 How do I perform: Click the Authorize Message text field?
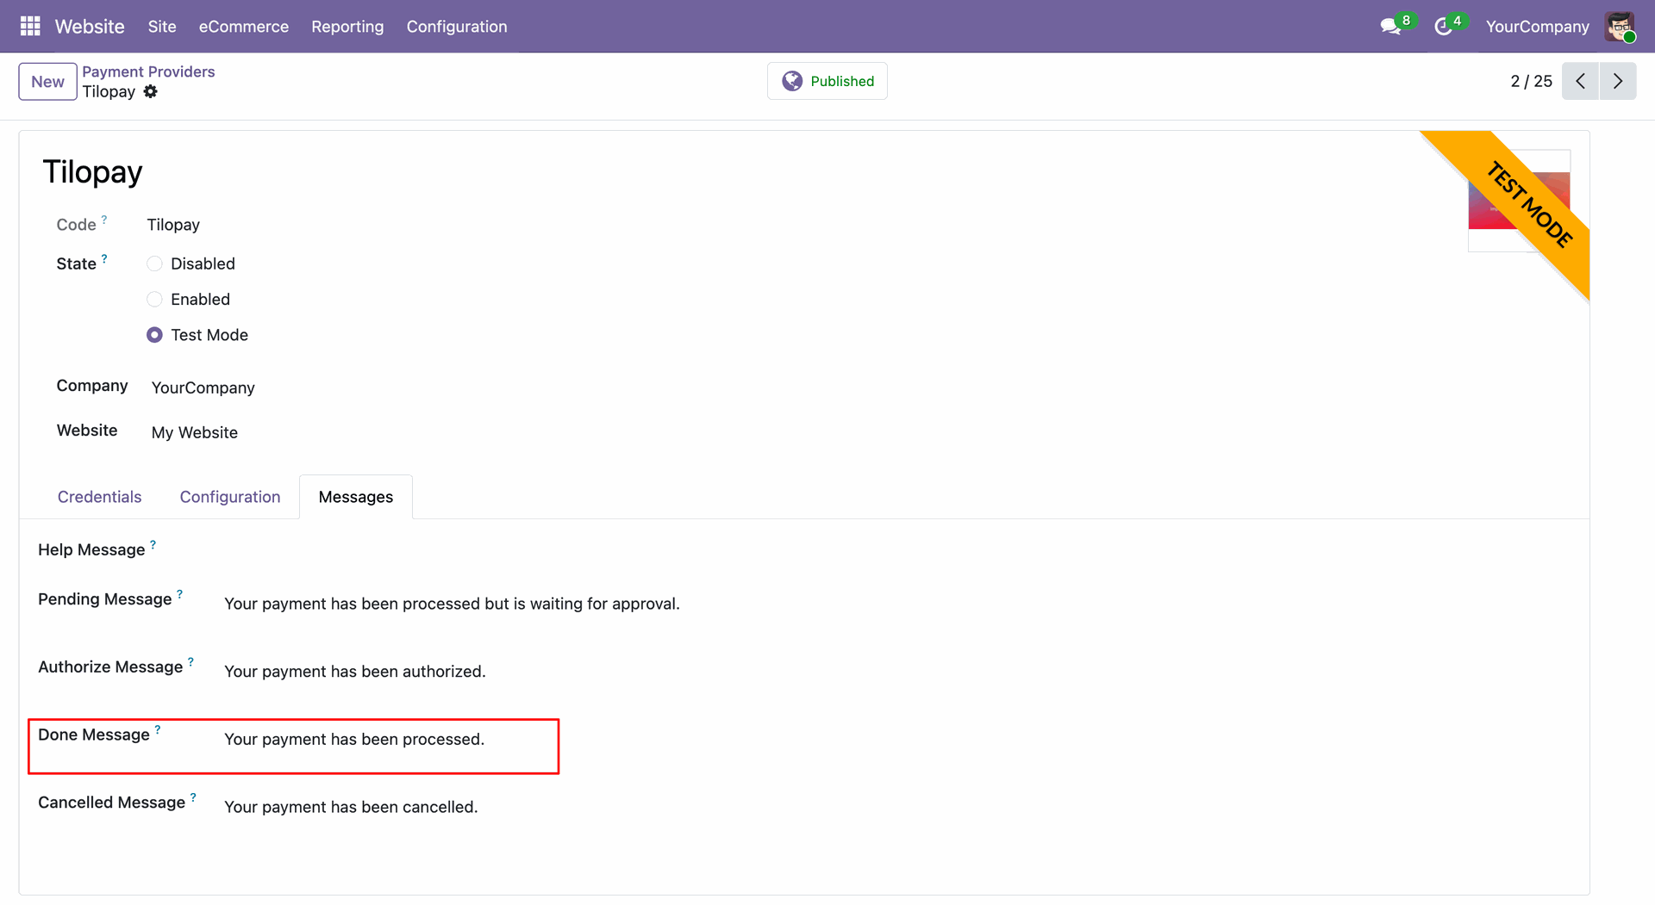click(x=355, y=672)
